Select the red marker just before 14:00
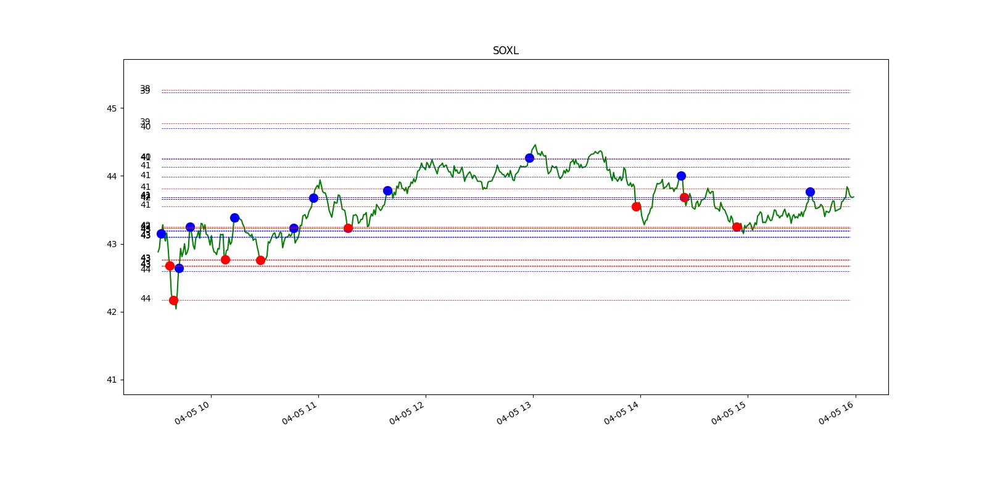This screenshot has width=987, height=493. click(x=636, y=206)
